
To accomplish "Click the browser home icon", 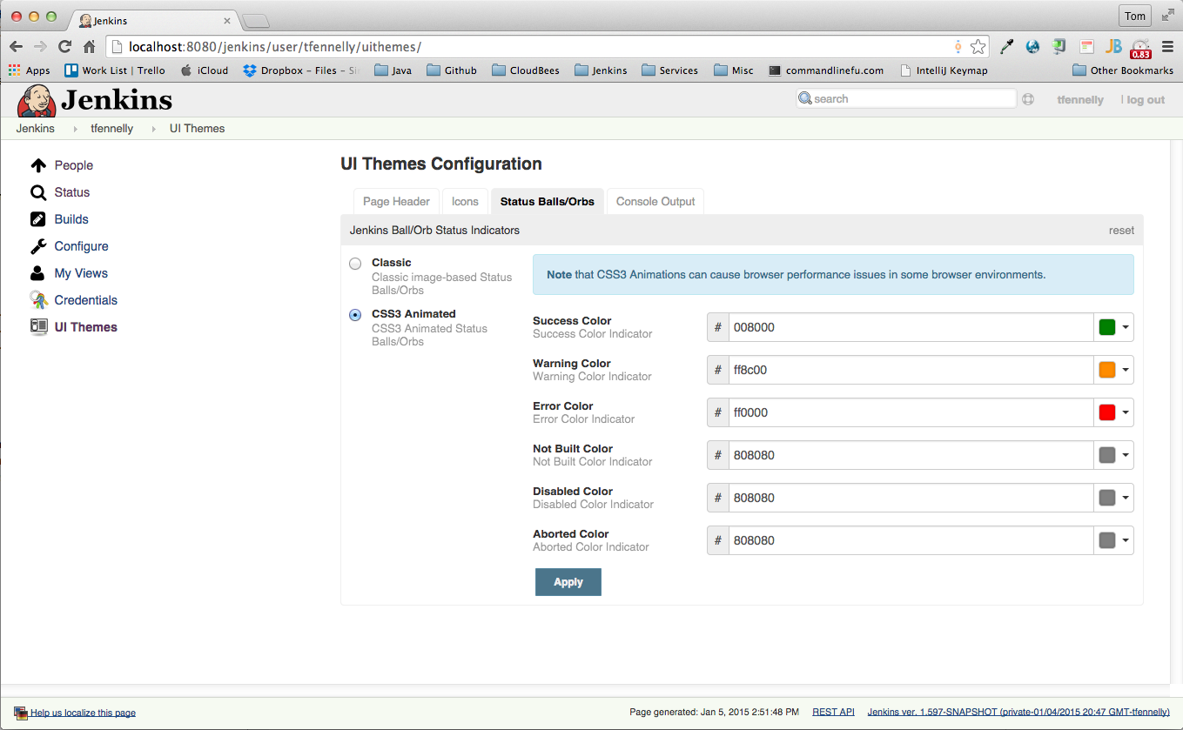I will click(89, 47).
